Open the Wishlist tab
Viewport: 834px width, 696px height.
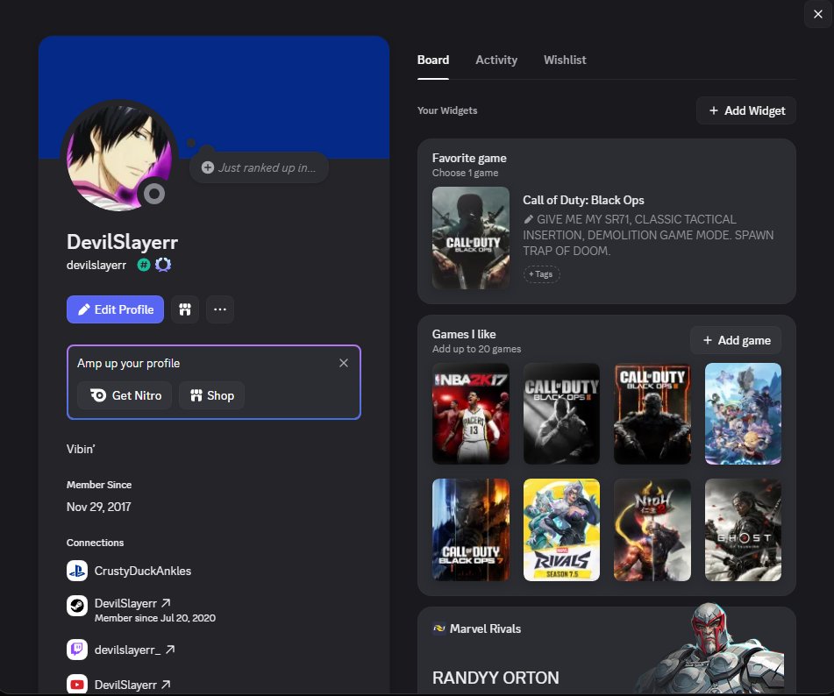pos(565,60)
